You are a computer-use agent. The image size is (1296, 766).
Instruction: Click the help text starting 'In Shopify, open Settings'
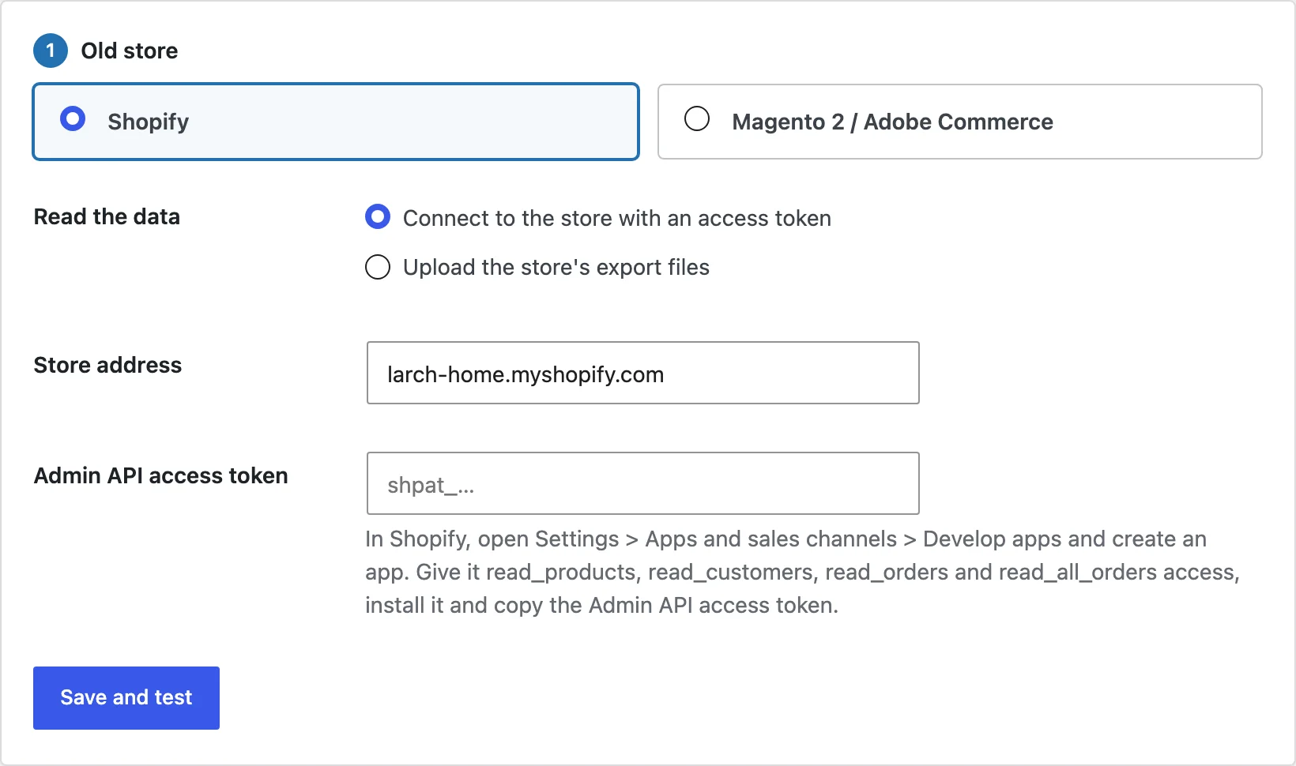802,572
